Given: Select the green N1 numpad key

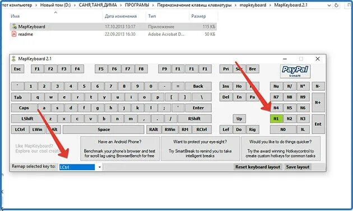Looking at the screenshot, I should pyautogui.click(x=276, y=119).
